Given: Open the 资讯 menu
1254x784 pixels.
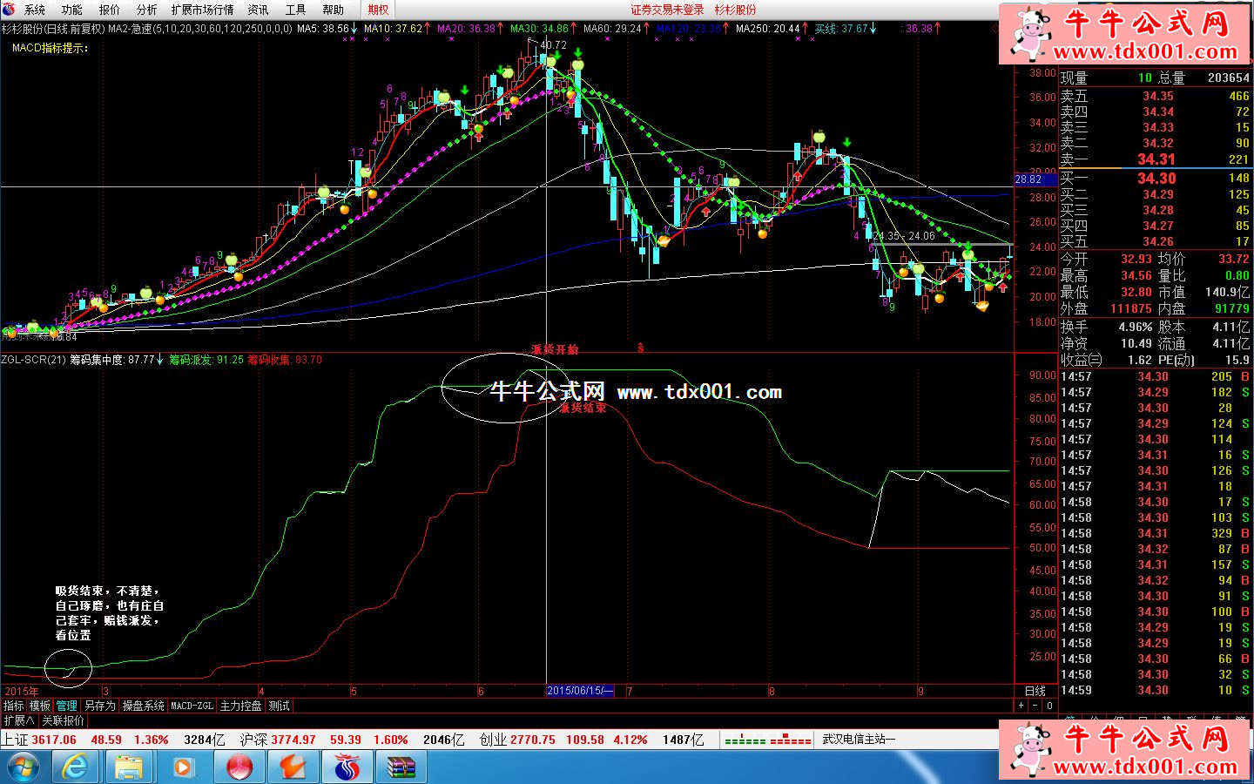Looking at the screenshot, I should point(258,10).
